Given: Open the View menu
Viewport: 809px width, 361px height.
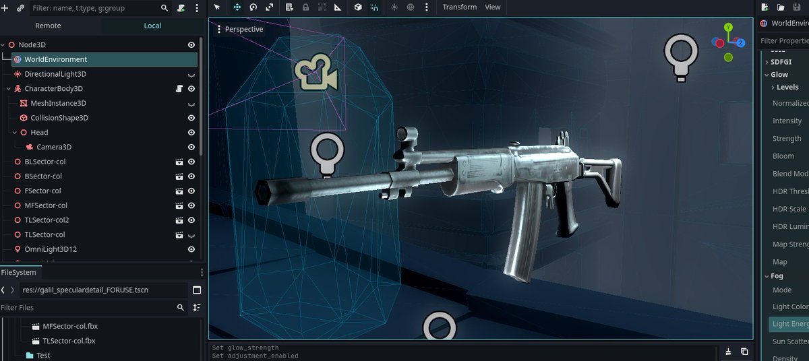Looking at the screenshot, I should [x=493, y=7].
